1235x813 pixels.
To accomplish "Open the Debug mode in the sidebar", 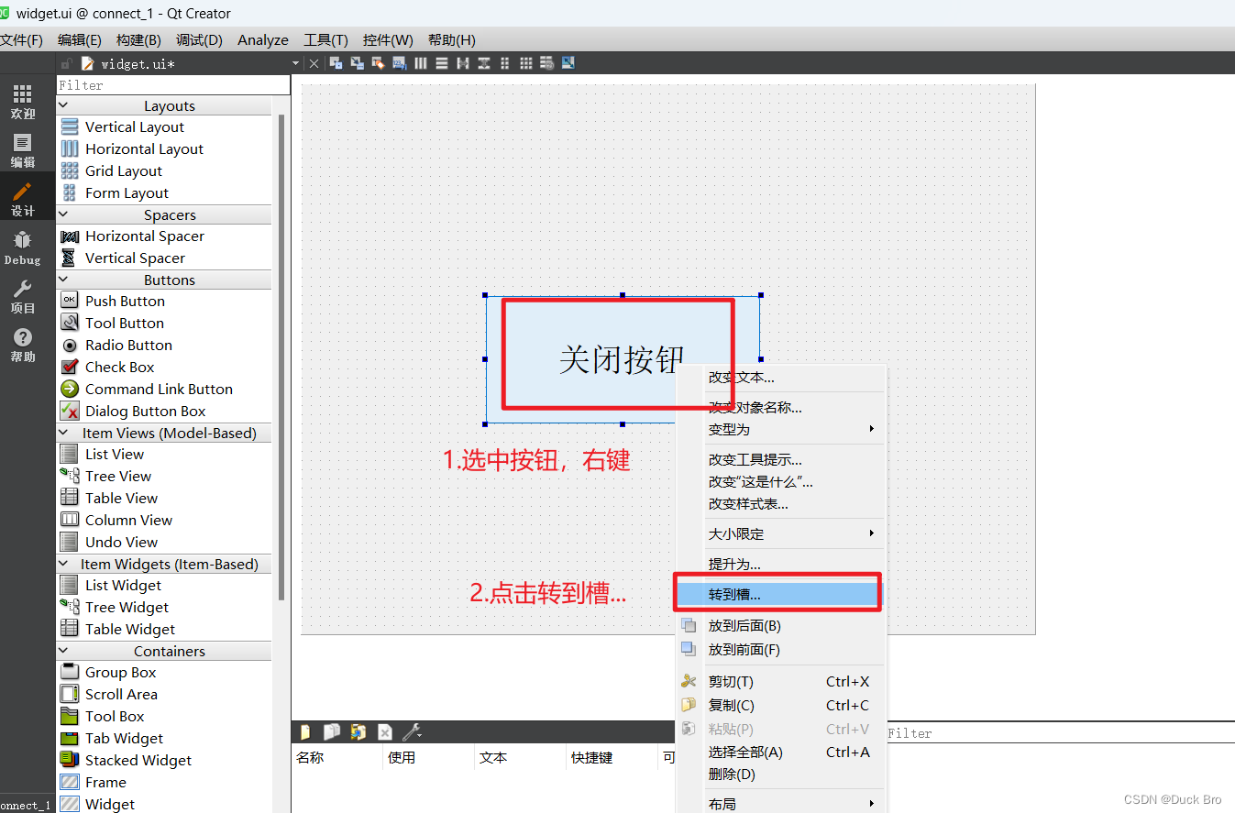I will pos(23,247).
